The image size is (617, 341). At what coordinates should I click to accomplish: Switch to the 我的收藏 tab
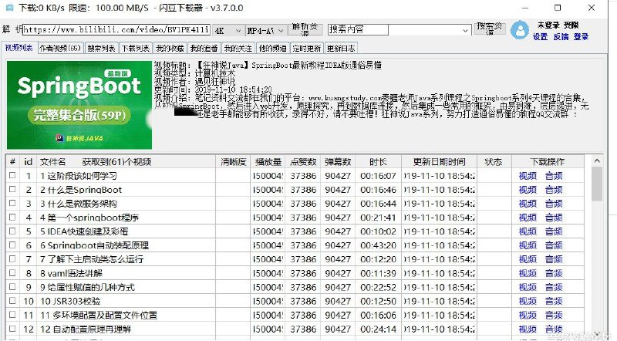170,48
